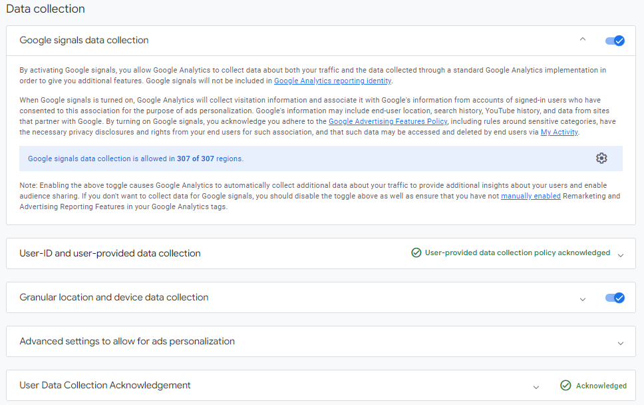Expand User Data Collection Acknowledgement chevron
644x405 pixels.
[x=536, y=387]
